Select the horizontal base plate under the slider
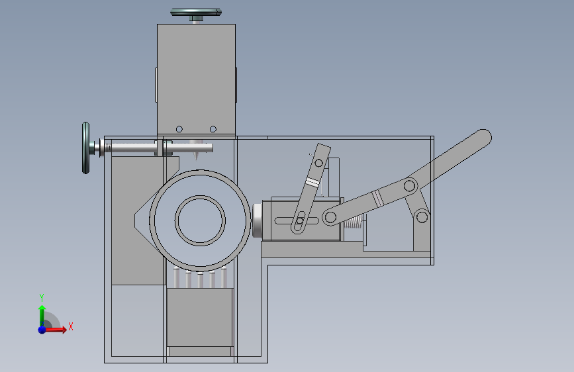Screen dimensions: 574x372 coord(311,250)
